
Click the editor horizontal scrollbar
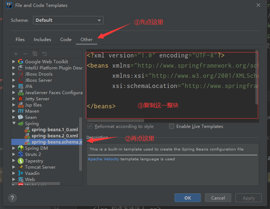click(x=115, y=121)
